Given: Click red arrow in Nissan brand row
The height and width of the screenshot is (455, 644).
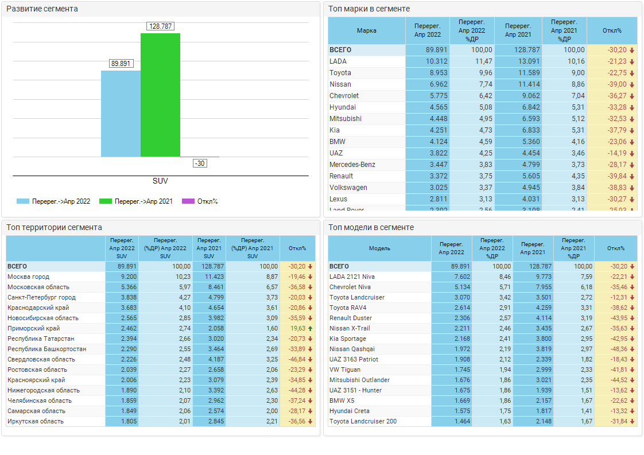Looking at the screenshot, I should pyautogui.click(x=632, y=84).
